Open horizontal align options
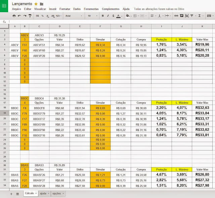Screen dimensions: 215x198 152,16
